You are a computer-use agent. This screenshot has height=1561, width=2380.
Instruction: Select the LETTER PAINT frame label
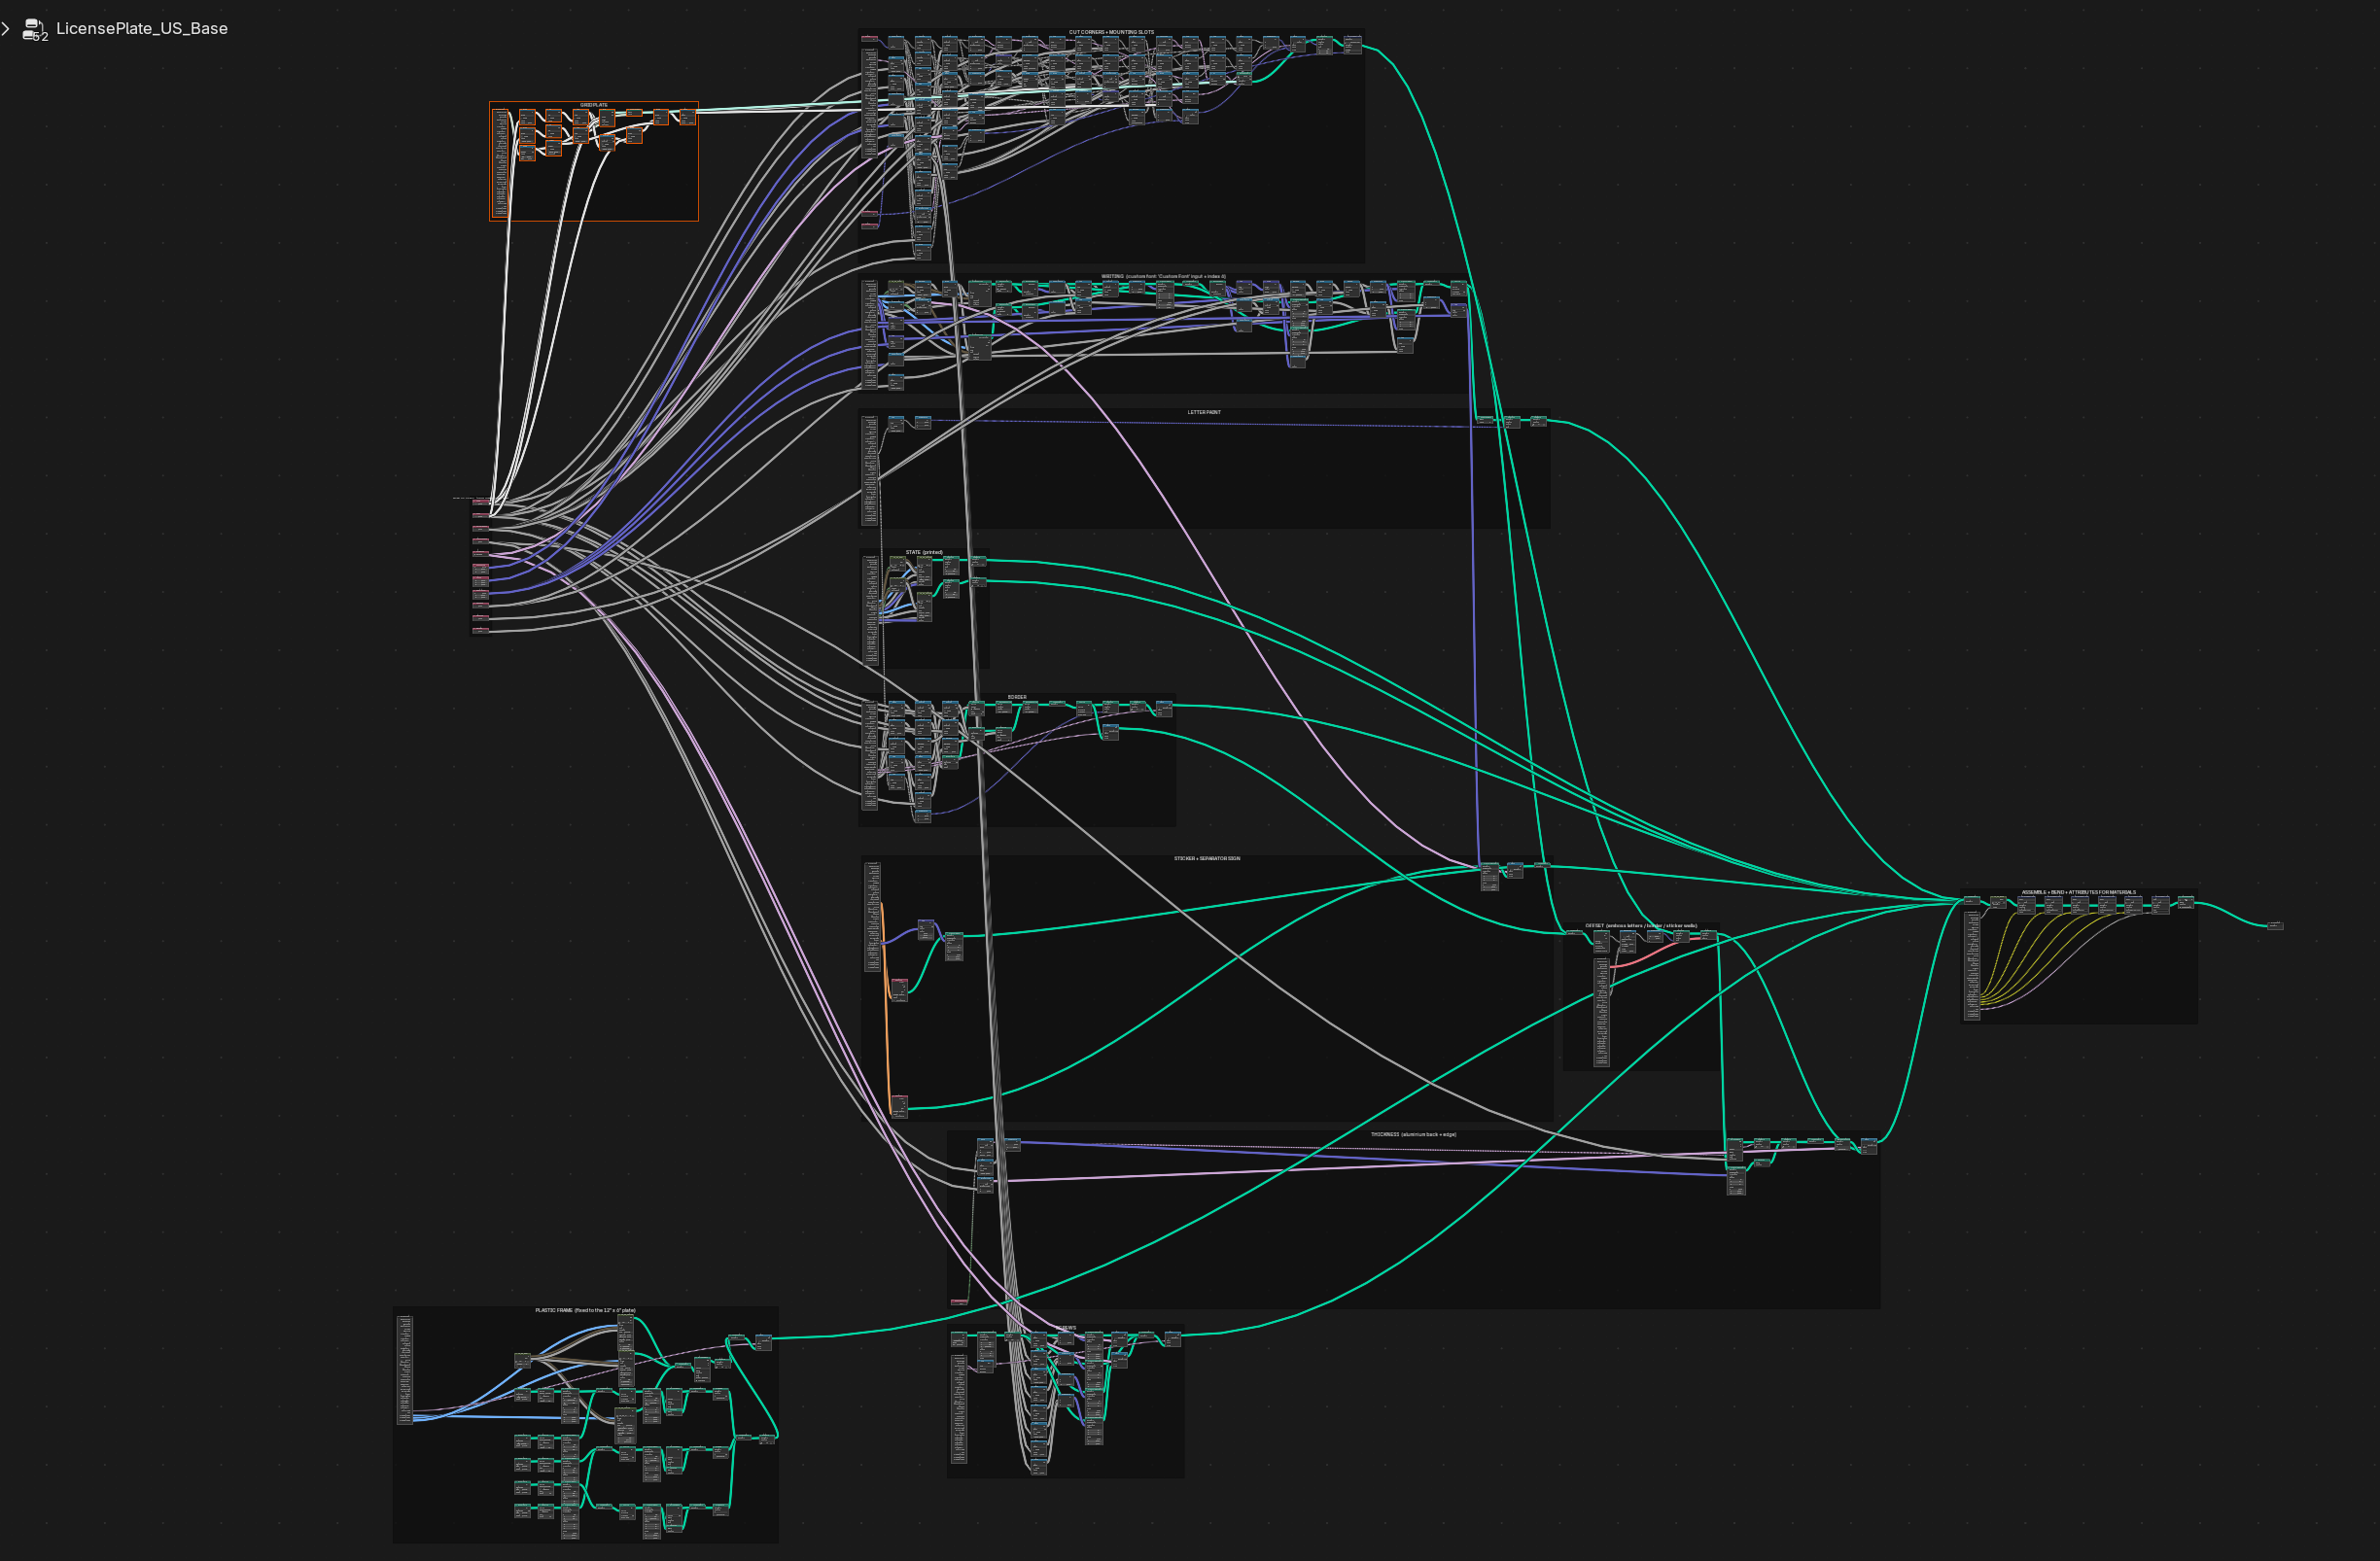(1204, 412)
